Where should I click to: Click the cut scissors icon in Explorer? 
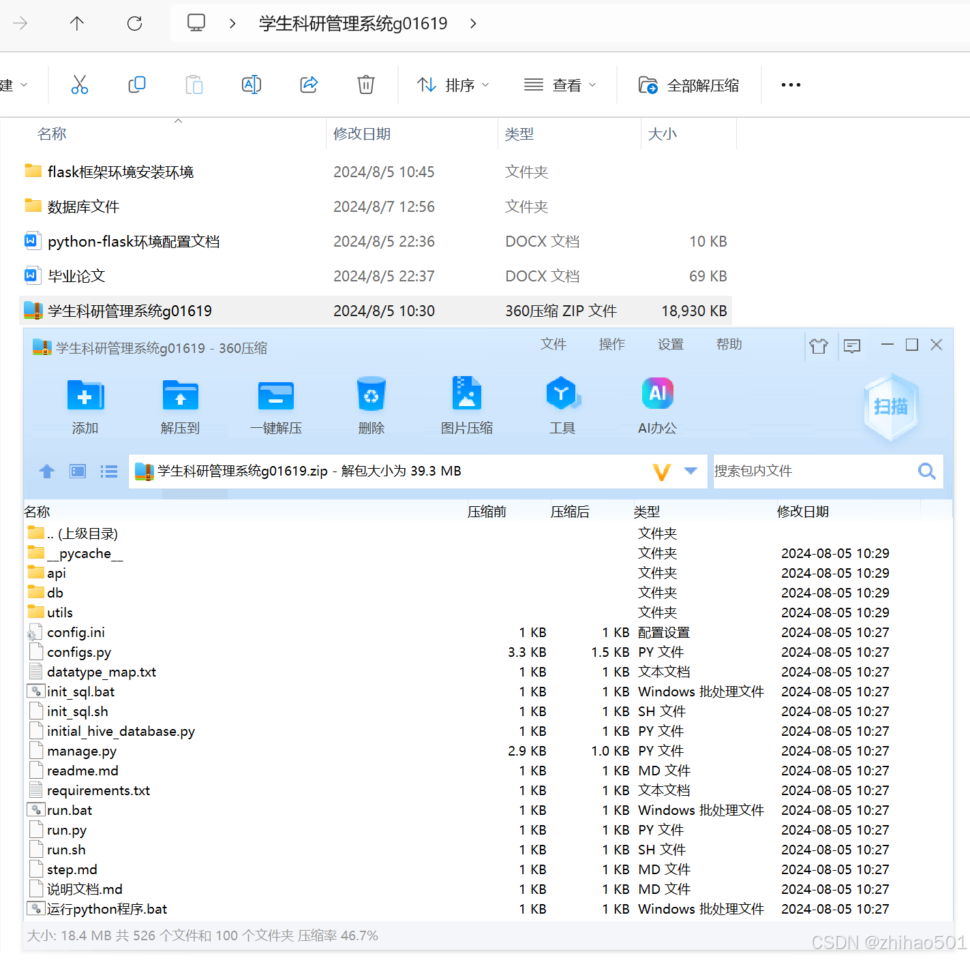tap(79, 84)
